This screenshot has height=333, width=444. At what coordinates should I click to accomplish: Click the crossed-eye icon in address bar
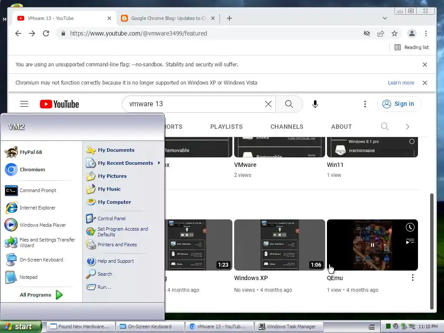click(367, 33)
